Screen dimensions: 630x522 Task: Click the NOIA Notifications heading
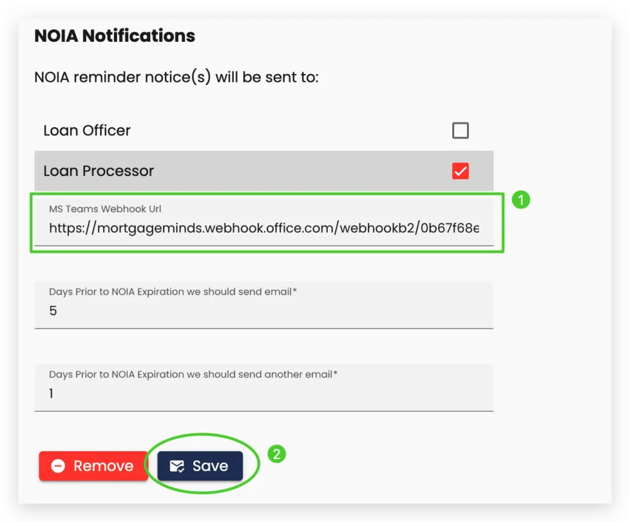tap(114, 36)
